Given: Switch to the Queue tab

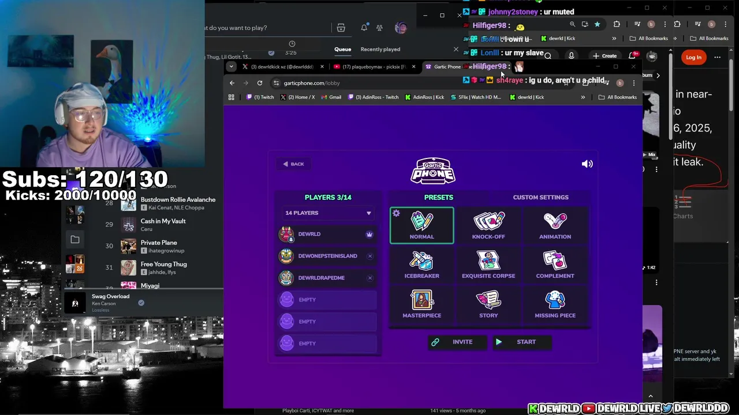Looking at the screenshot, I should click(342, 50).
